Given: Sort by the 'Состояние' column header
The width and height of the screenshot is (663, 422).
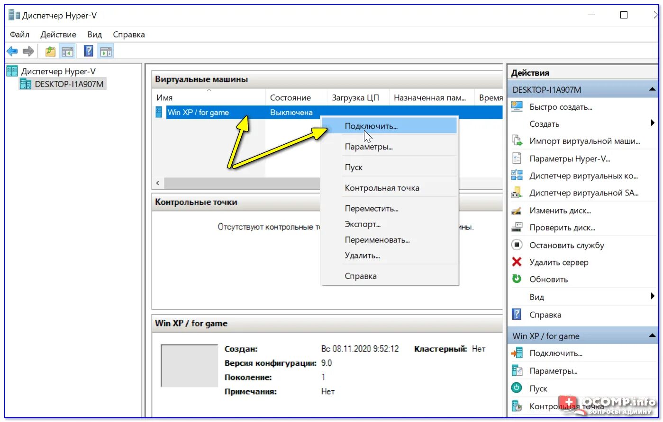Looking at the screenshot, I should [296, 97].
